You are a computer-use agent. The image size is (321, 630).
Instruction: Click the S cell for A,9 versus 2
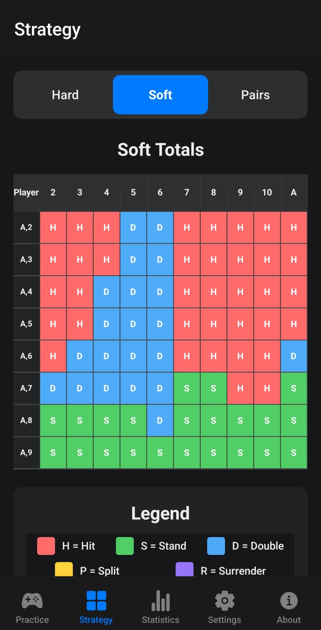[53, 452]
